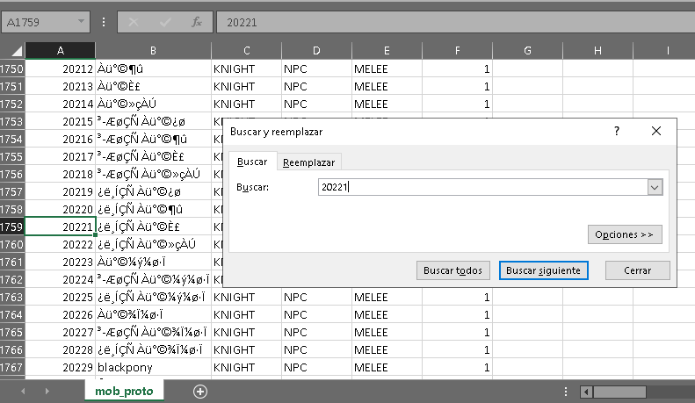
Task: Select cell containing 20212
Action: pyautogui.click(x=61, y=69)
